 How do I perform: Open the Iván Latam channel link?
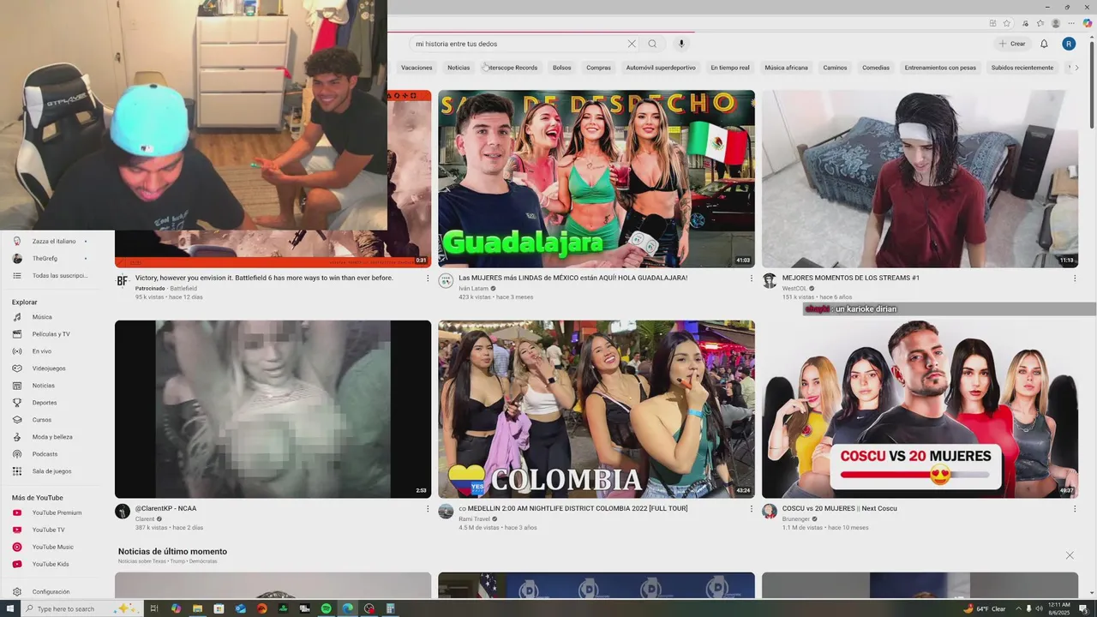tap(473, 289)
